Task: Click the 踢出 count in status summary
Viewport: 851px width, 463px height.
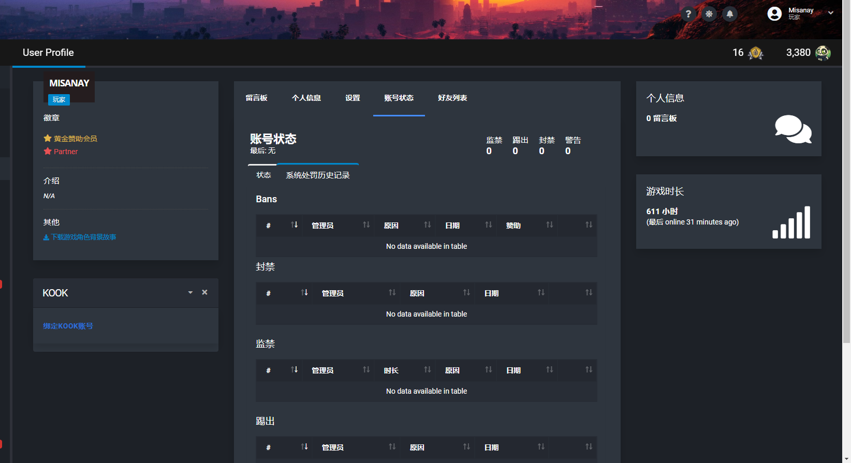Action: (x=516, y=151)
